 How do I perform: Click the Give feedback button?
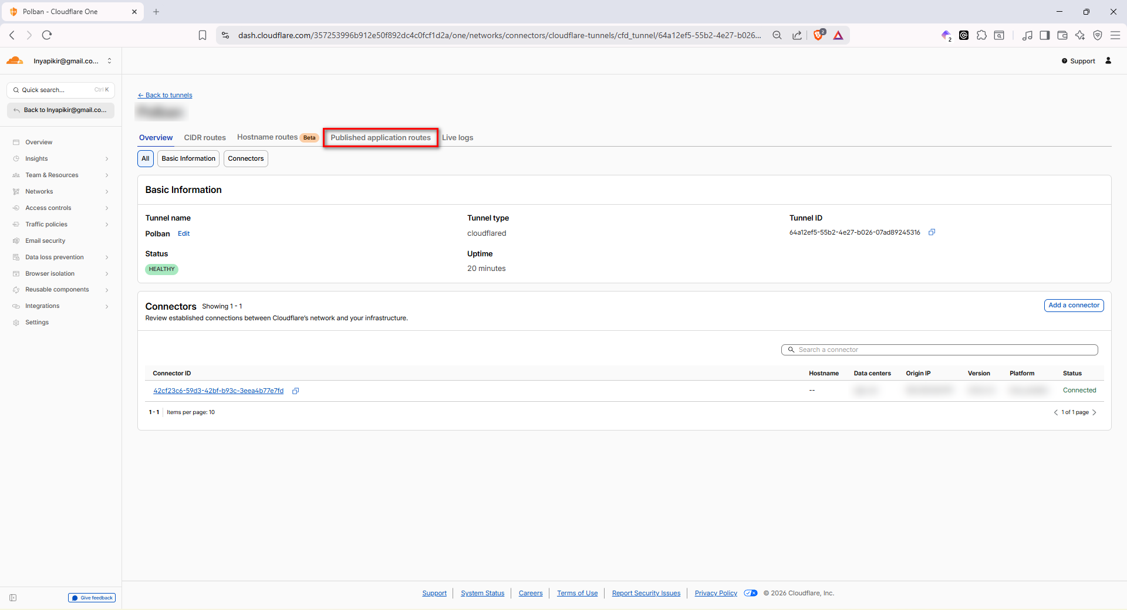[92, 598]
